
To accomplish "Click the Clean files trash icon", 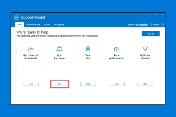I will pos(88,49).
